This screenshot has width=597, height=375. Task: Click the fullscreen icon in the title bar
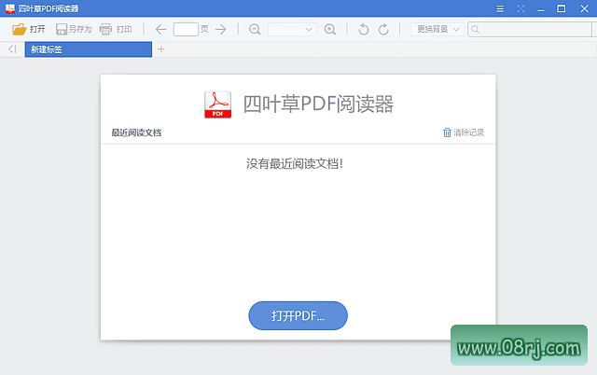[x=521, y=8]
